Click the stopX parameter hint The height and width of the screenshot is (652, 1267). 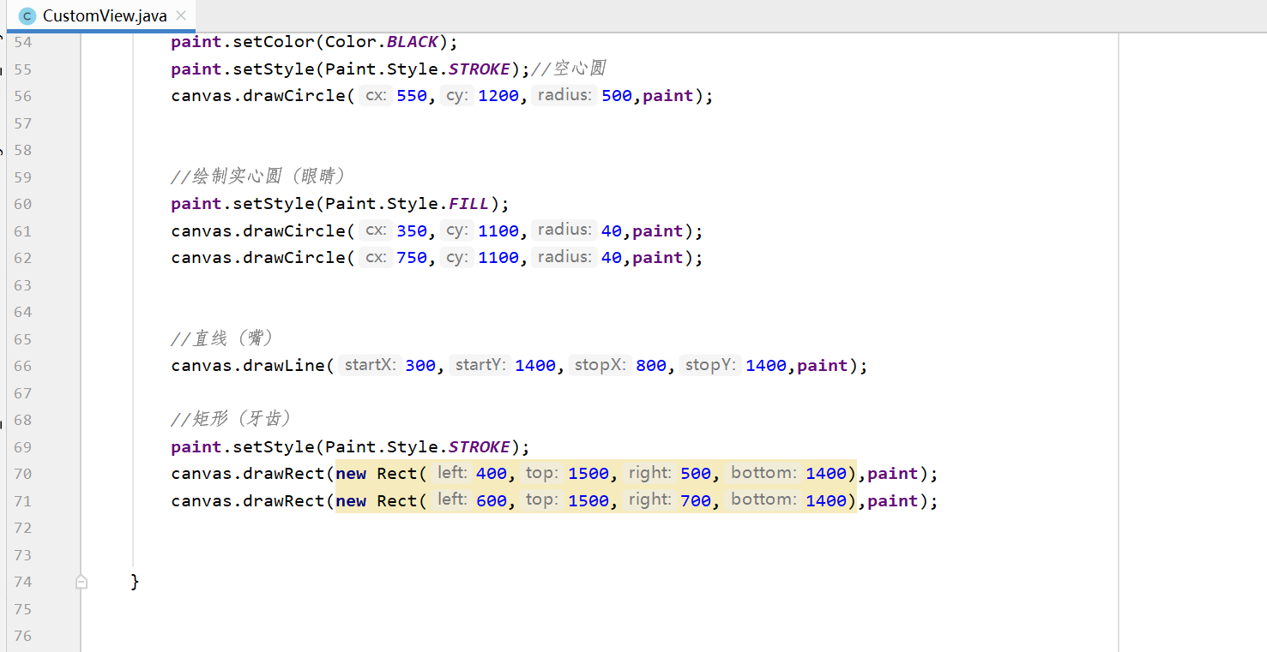click(x=600, y=366)
